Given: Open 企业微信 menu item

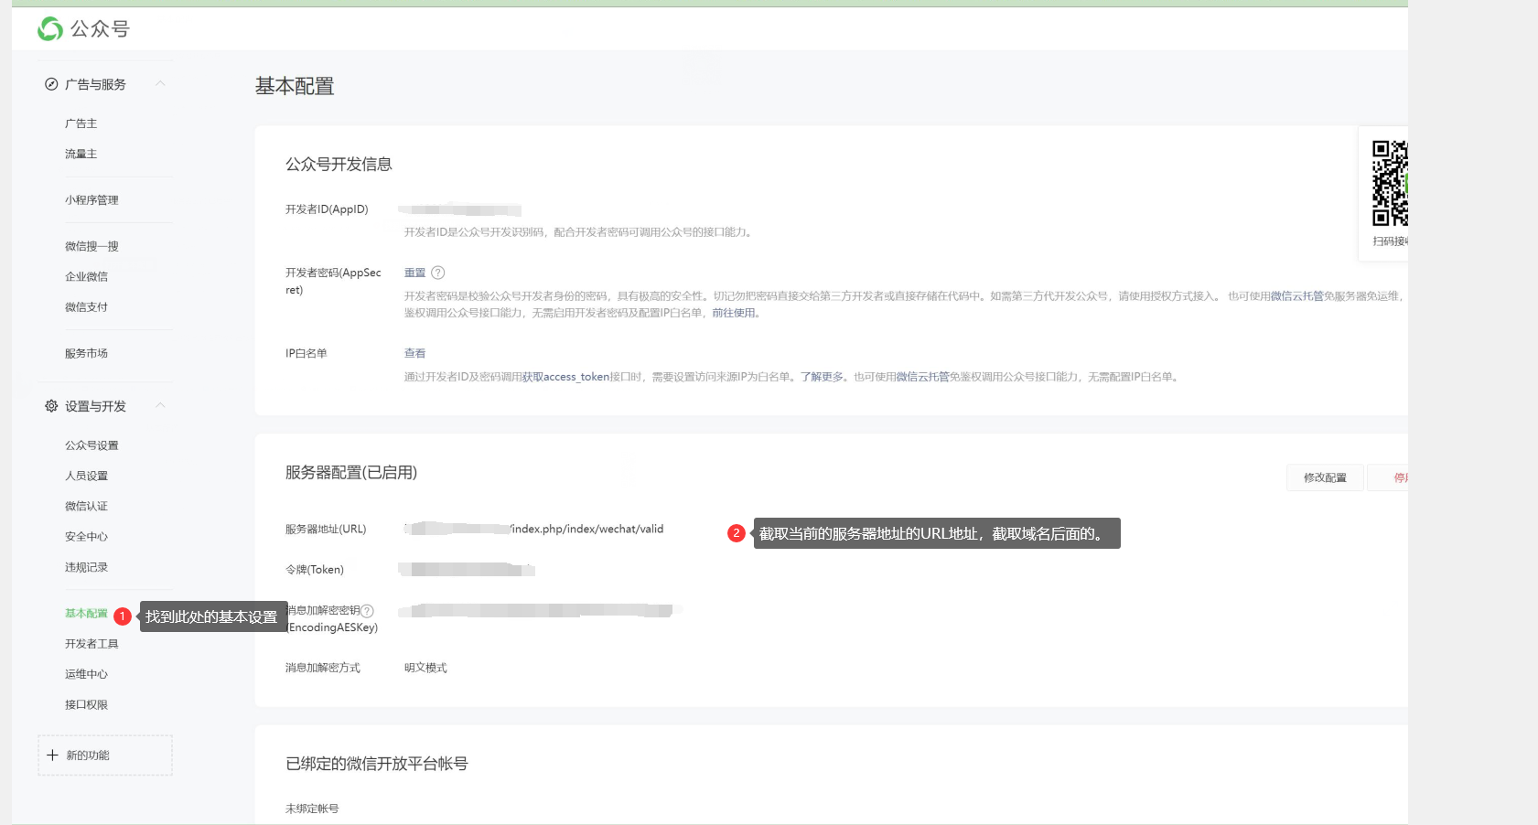Looking at the screenshot, I should pyautogui.click(x=86, y=276).
